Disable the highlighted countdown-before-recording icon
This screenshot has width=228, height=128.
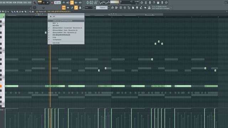72,2
